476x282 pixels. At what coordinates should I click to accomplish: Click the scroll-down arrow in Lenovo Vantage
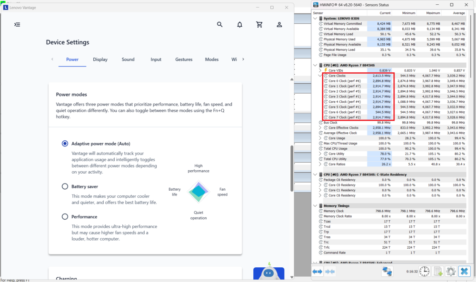[x=292, y=277]
